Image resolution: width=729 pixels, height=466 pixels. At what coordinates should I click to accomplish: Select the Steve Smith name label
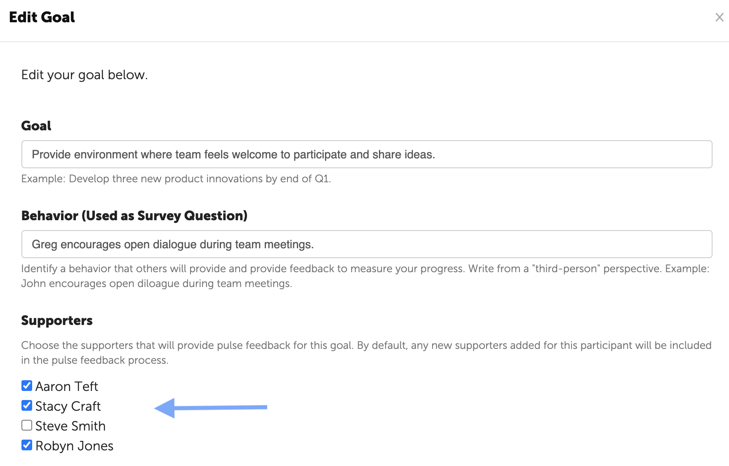pyautogui.click(x=71, y=426)
